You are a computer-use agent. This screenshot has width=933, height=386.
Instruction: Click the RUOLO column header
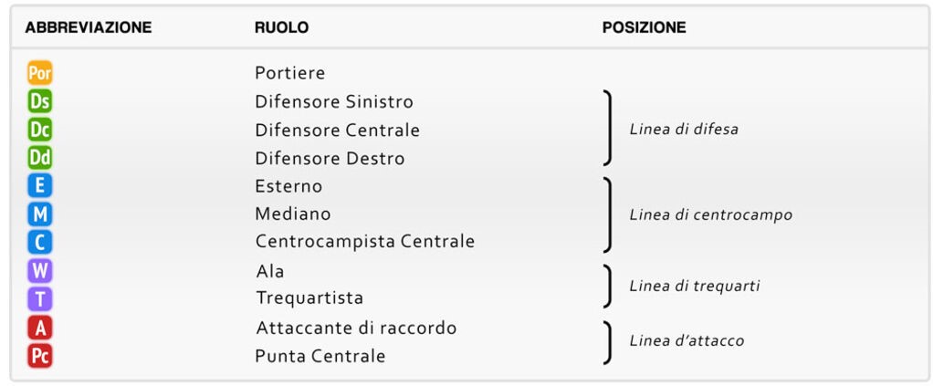click(x=281, y=27)
